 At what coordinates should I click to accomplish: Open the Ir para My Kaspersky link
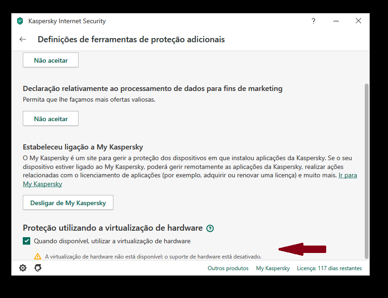point(348,175)
